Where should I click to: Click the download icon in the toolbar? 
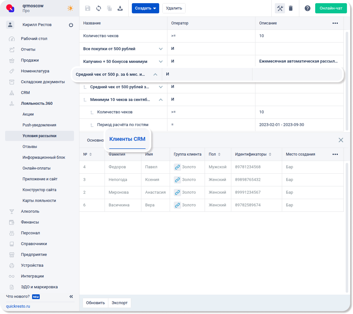(120, 9)
